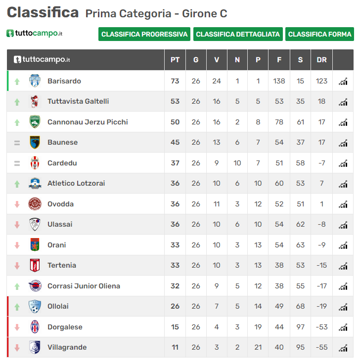Click the PT column header
The width and height of the screenshot is (359, 362).
[x=175, y=60]
